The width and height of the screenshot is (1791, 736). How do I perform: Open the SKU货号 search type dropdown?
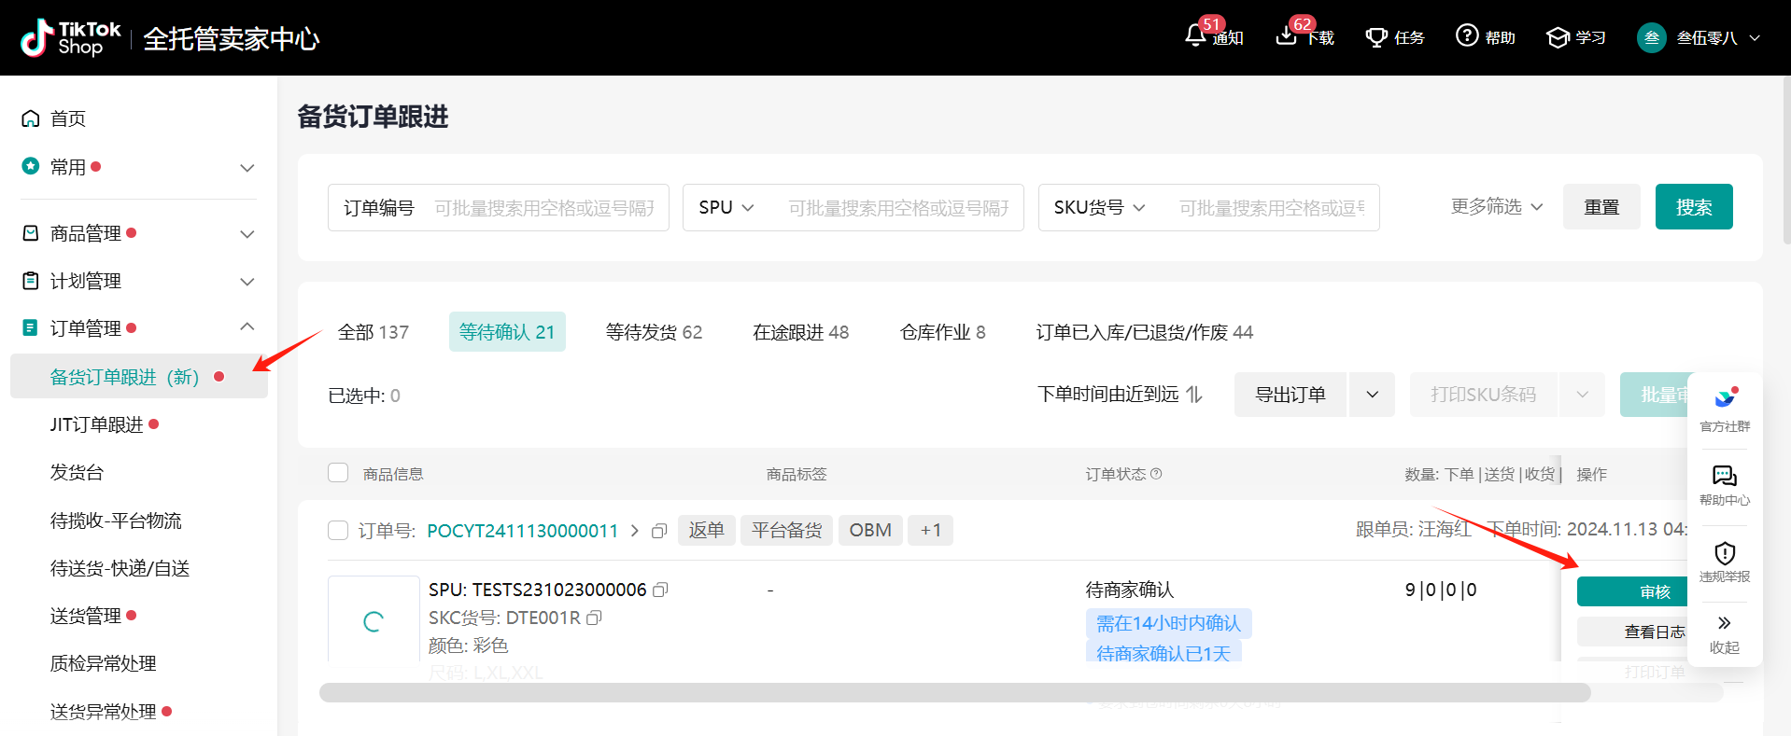click(1099, 207)
